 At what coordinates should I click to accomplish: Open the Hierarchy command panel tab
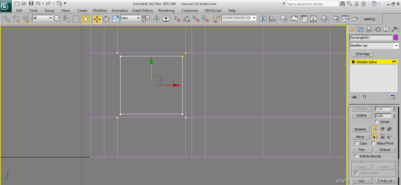[x=369, y=29]
